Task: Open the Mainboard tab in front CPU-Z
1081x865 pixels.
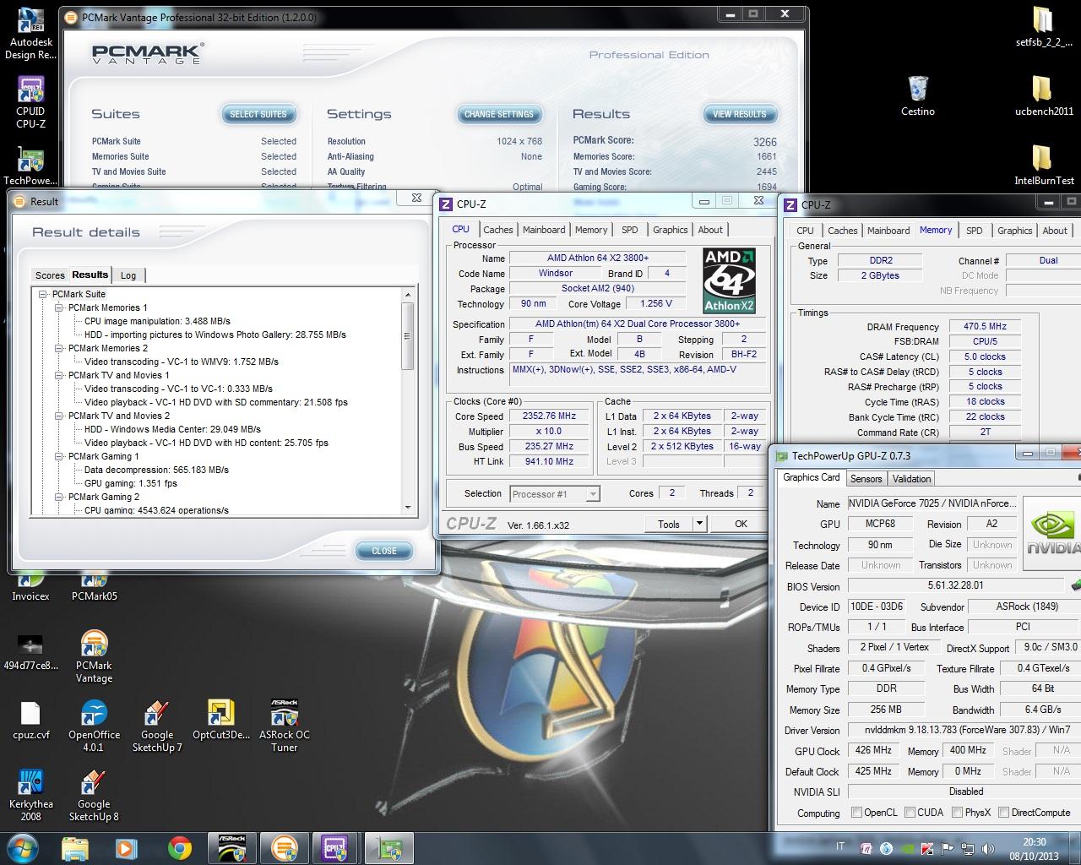Action: click(x=544, y=230)
